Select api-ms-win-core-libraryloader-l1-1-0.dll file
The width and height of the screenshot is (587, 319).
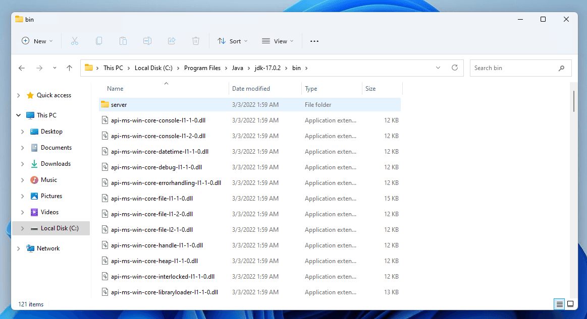(x=250, y=292)
